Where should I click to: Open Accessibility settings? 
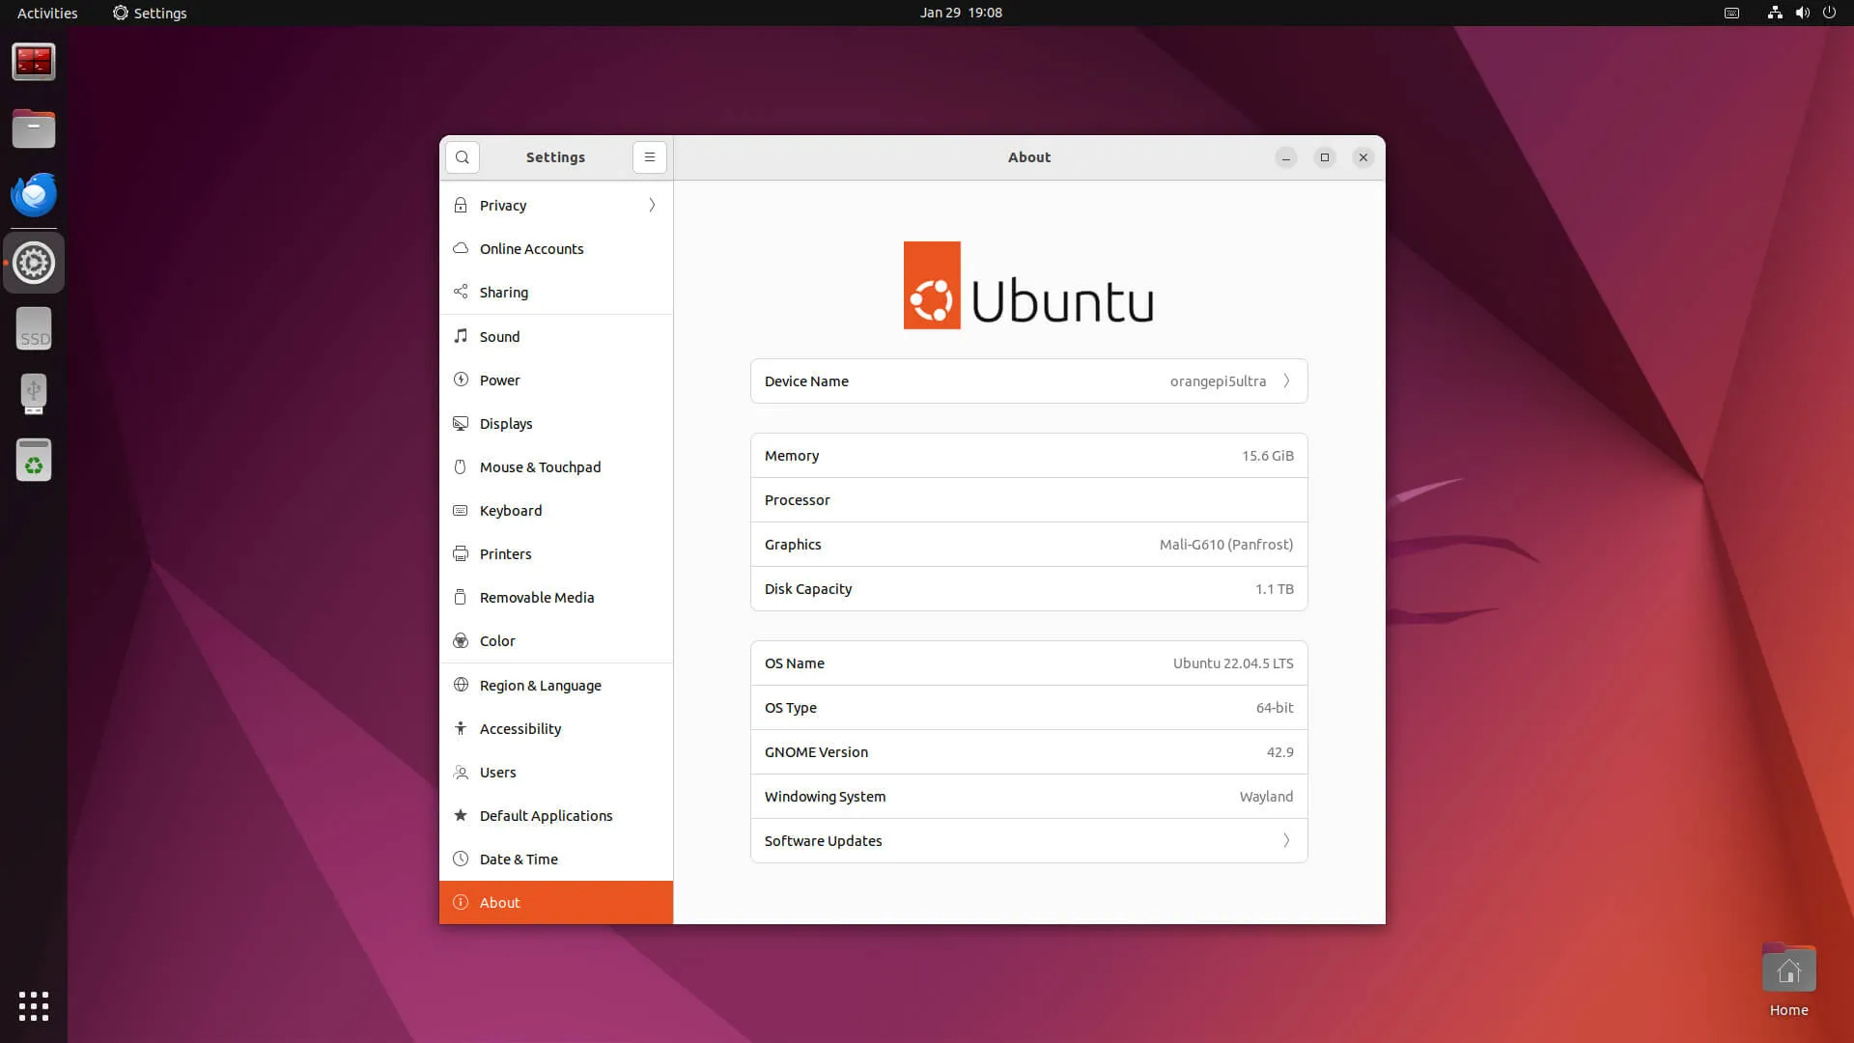(x=520, y=729)
